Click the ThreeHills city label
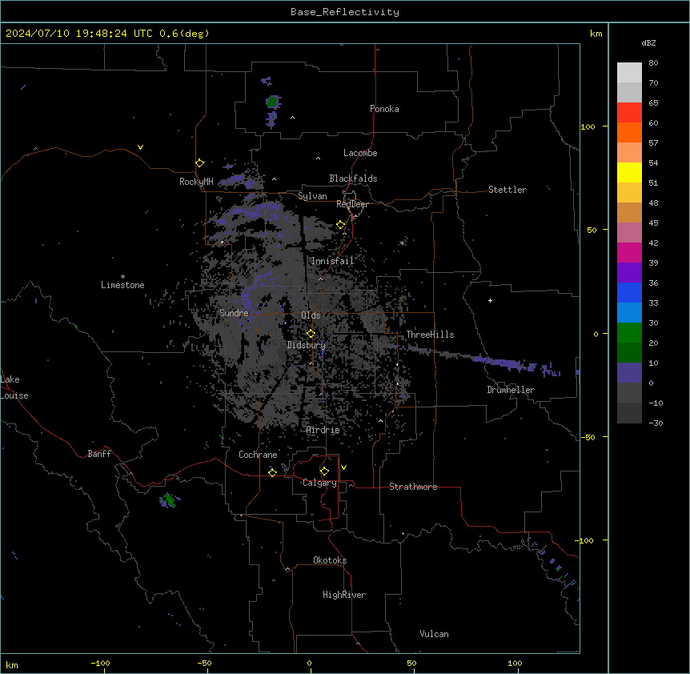This screenshot has height=674, width=690. (430, 335)
